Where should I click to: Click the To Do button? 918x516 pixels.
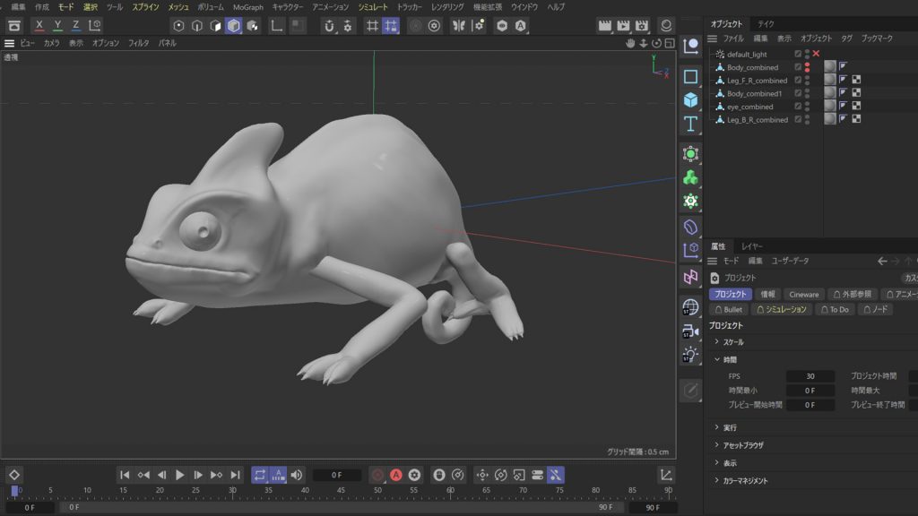pyautogui.click(x=834, y=309)
